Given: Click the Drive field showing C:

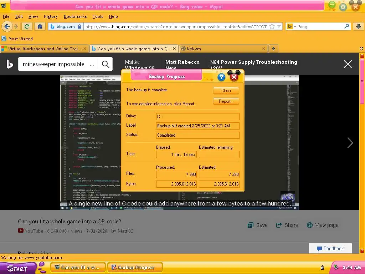Looking at the screenshot, I should point(197,117).
